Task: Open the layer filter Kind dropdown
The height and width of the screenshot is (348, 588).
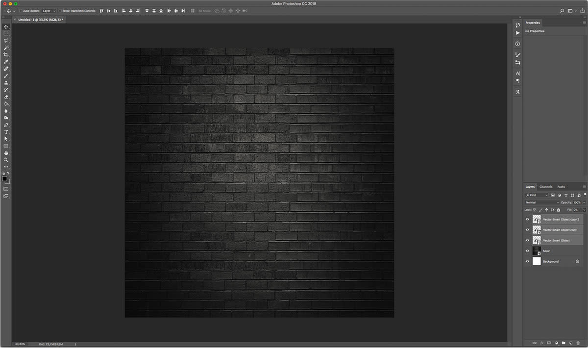Action: (537, 195)
